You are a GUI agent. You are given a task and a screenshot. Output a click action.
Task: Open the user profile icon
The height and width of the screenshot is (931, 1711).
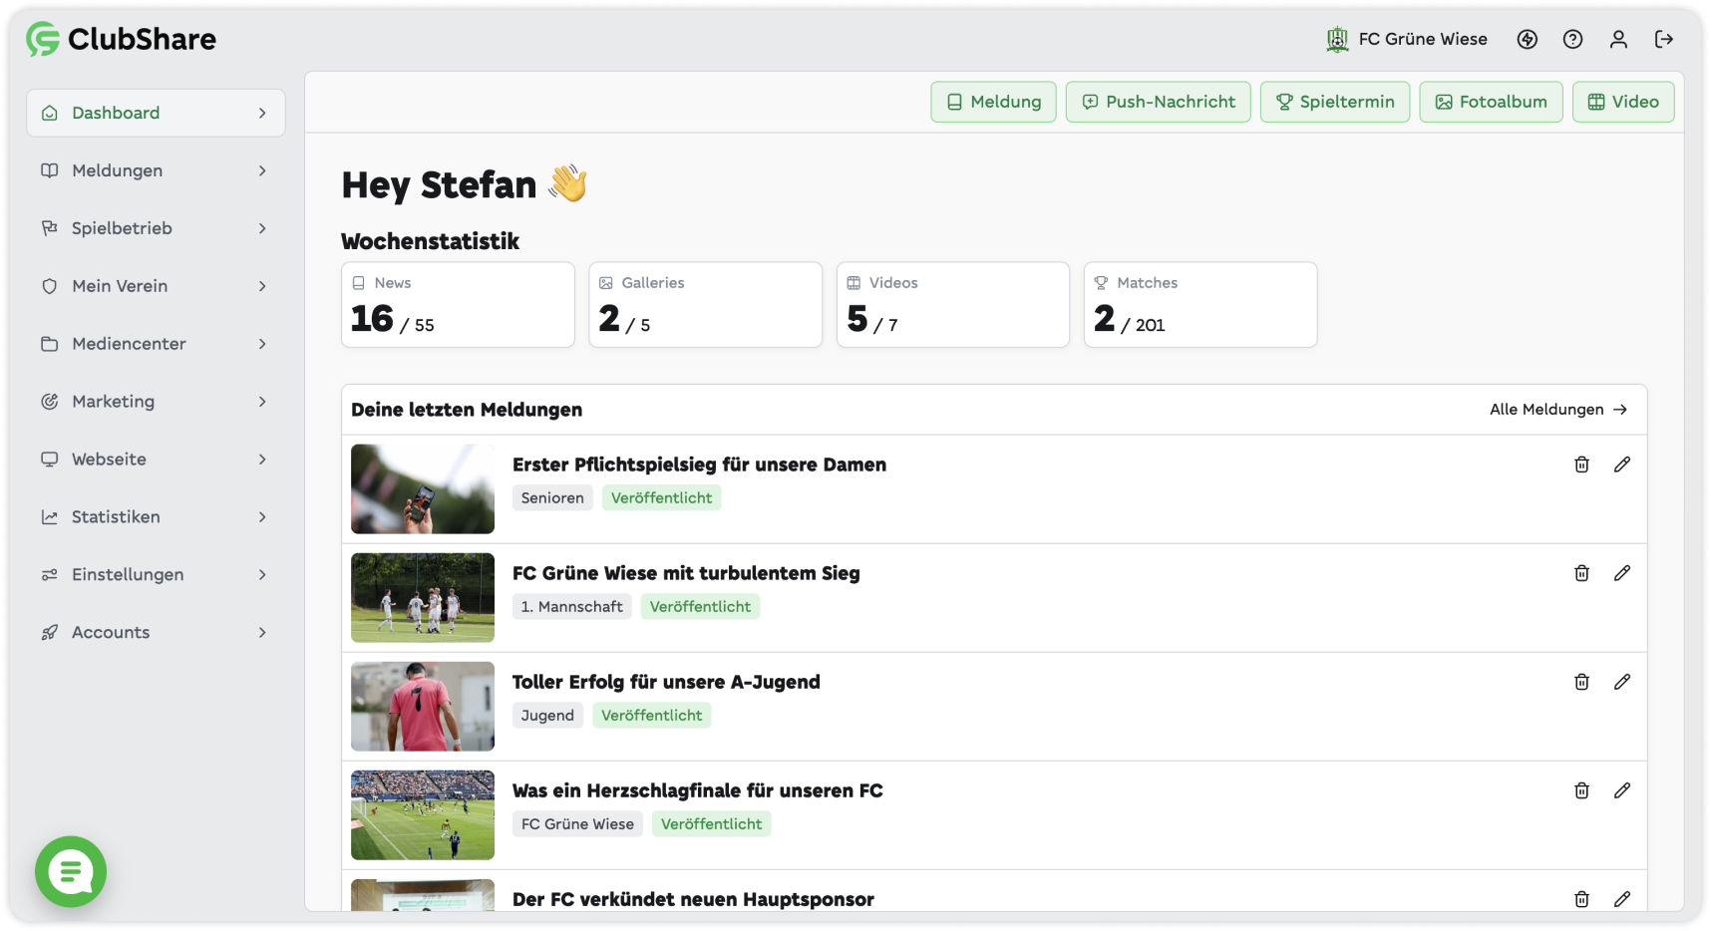point(1618,39)
